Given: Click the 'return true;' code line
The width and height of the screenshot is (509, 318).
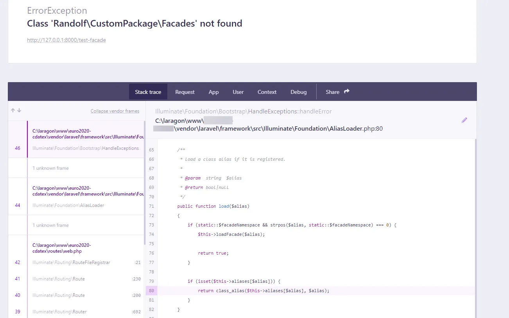Looking at the screenshot, I should [213, 253].
